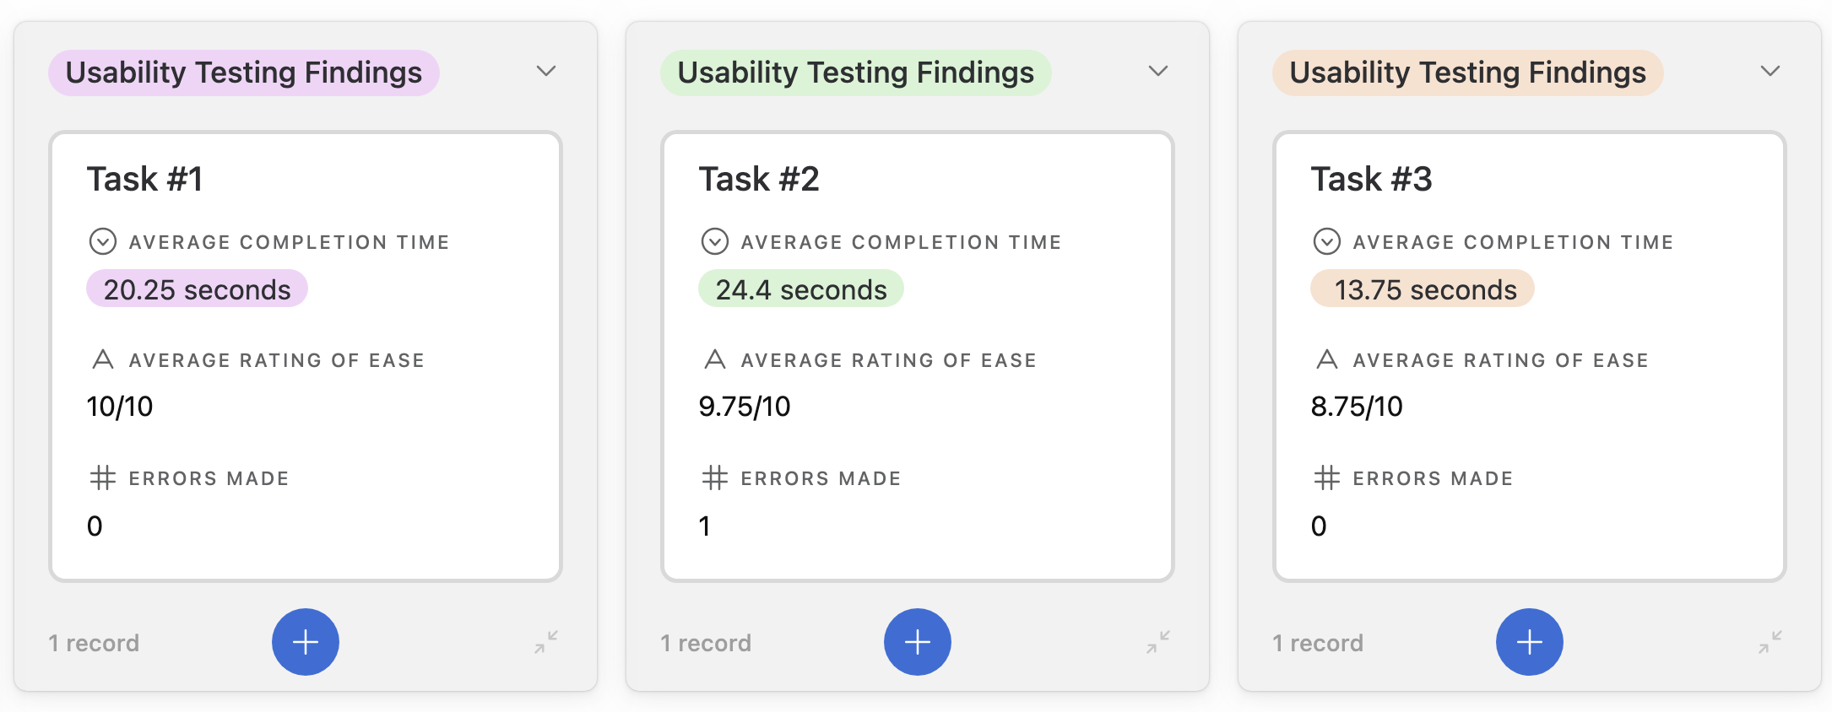Add a record in the purple stack
The width and height of the screenshot is (1832, 712).
(x=306, y=642)
